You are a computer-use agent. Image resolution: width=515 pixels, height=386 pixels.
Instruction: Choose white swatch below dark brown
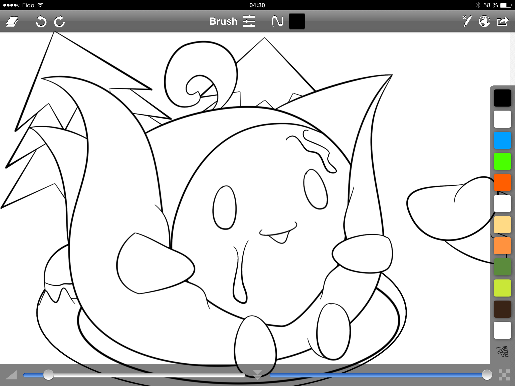pyautogui.click(x=502, y=330)
